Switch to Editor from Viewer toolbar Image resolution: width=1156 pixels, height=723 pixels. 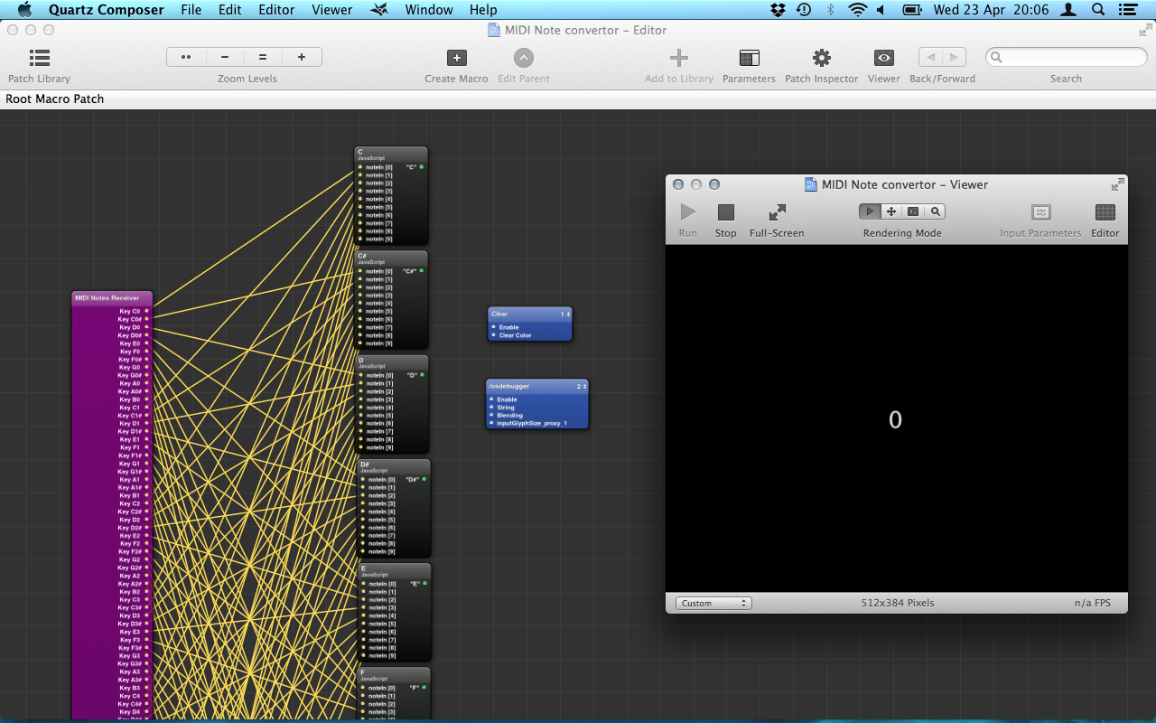(1105, 212)
